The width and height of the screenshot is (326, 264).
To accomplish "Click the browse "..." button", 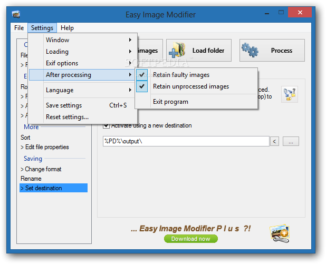I will (x=291, y=141).
